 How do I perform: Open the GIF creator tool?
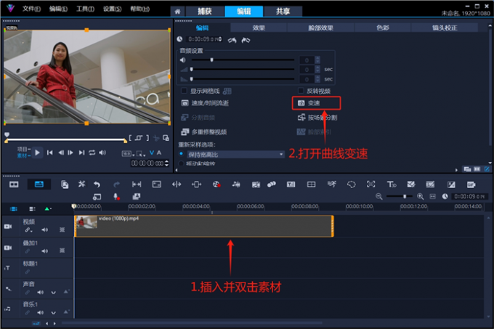tap(471, 184)
